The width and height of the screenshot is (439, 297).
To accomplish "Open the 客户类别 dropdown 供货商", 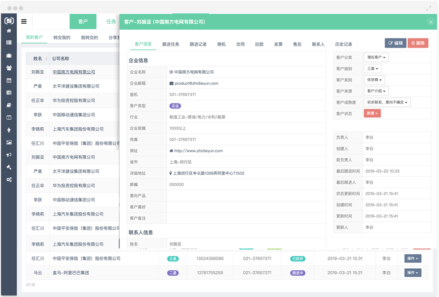I will point(374,80).
